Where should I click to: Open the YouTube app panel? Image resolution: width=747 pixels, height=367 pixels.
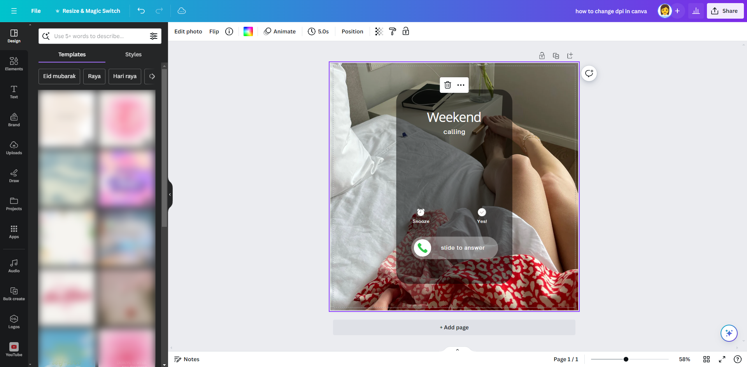pos(14,350)
